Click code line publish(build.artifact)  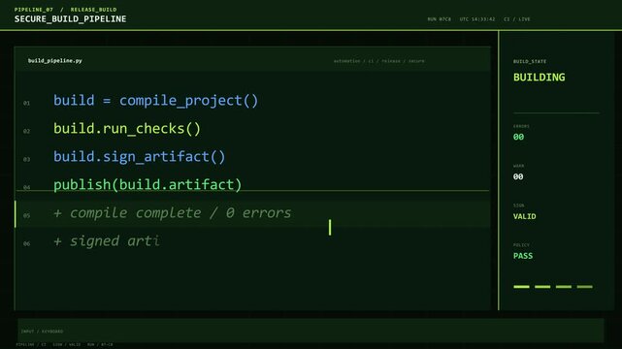pyautogui.click(x=147, y=184)
